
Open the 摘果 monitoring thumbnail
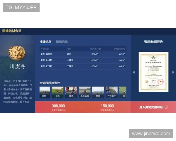71,93
